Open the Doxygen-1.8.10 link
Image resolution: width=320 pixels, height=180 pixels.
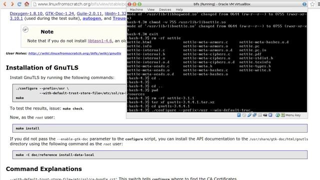[26, 13]
